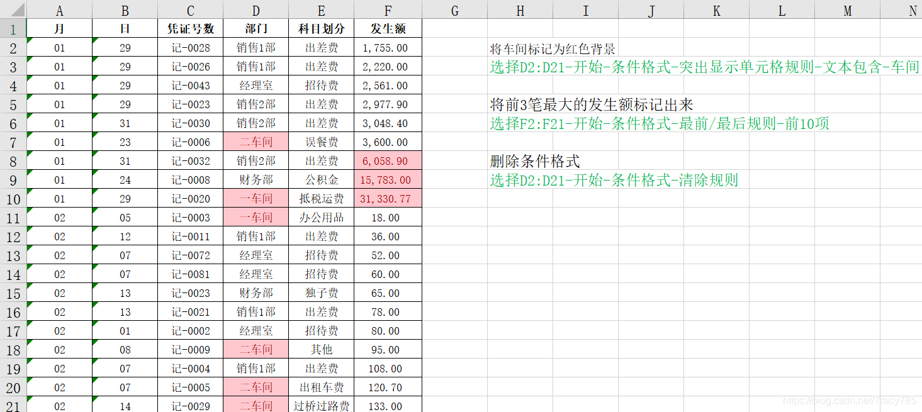Image resolution: width=922 pixels, height=412 pixels.
Task: Click the highlighted amount 31,330.77
Action: pos(388,198)
